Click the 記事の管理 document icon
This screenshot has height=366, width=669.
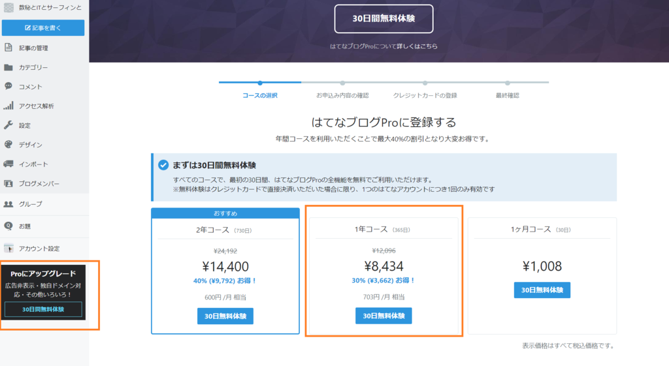pyautogui.click(x=8, y=47)
